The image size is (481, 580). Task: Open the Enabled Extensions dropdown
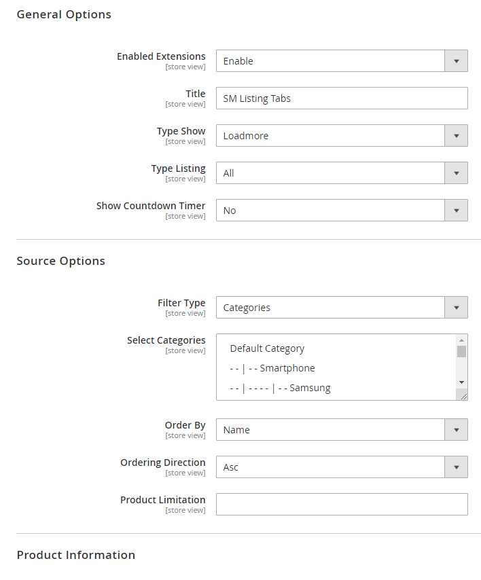pos(341,61)
